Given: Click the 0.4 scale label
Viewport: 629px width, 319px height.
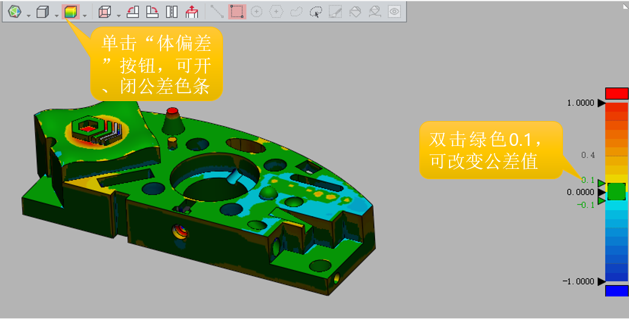Looking at the screenshot, I should tap(588, 155).
